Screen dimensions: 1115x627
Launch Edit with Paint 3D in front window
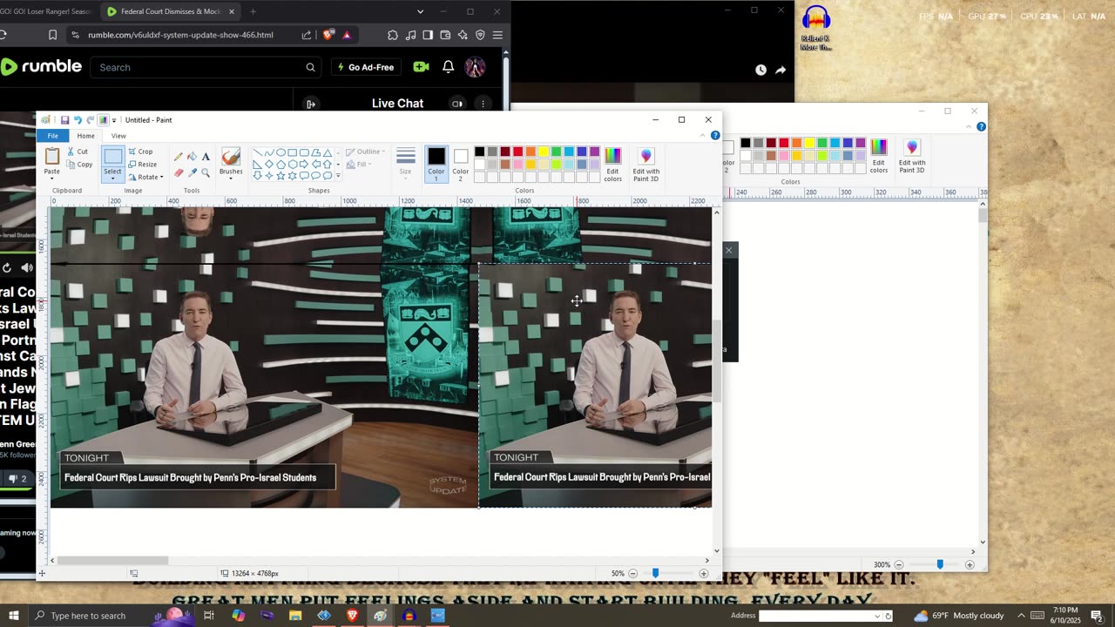click(645, 164)
